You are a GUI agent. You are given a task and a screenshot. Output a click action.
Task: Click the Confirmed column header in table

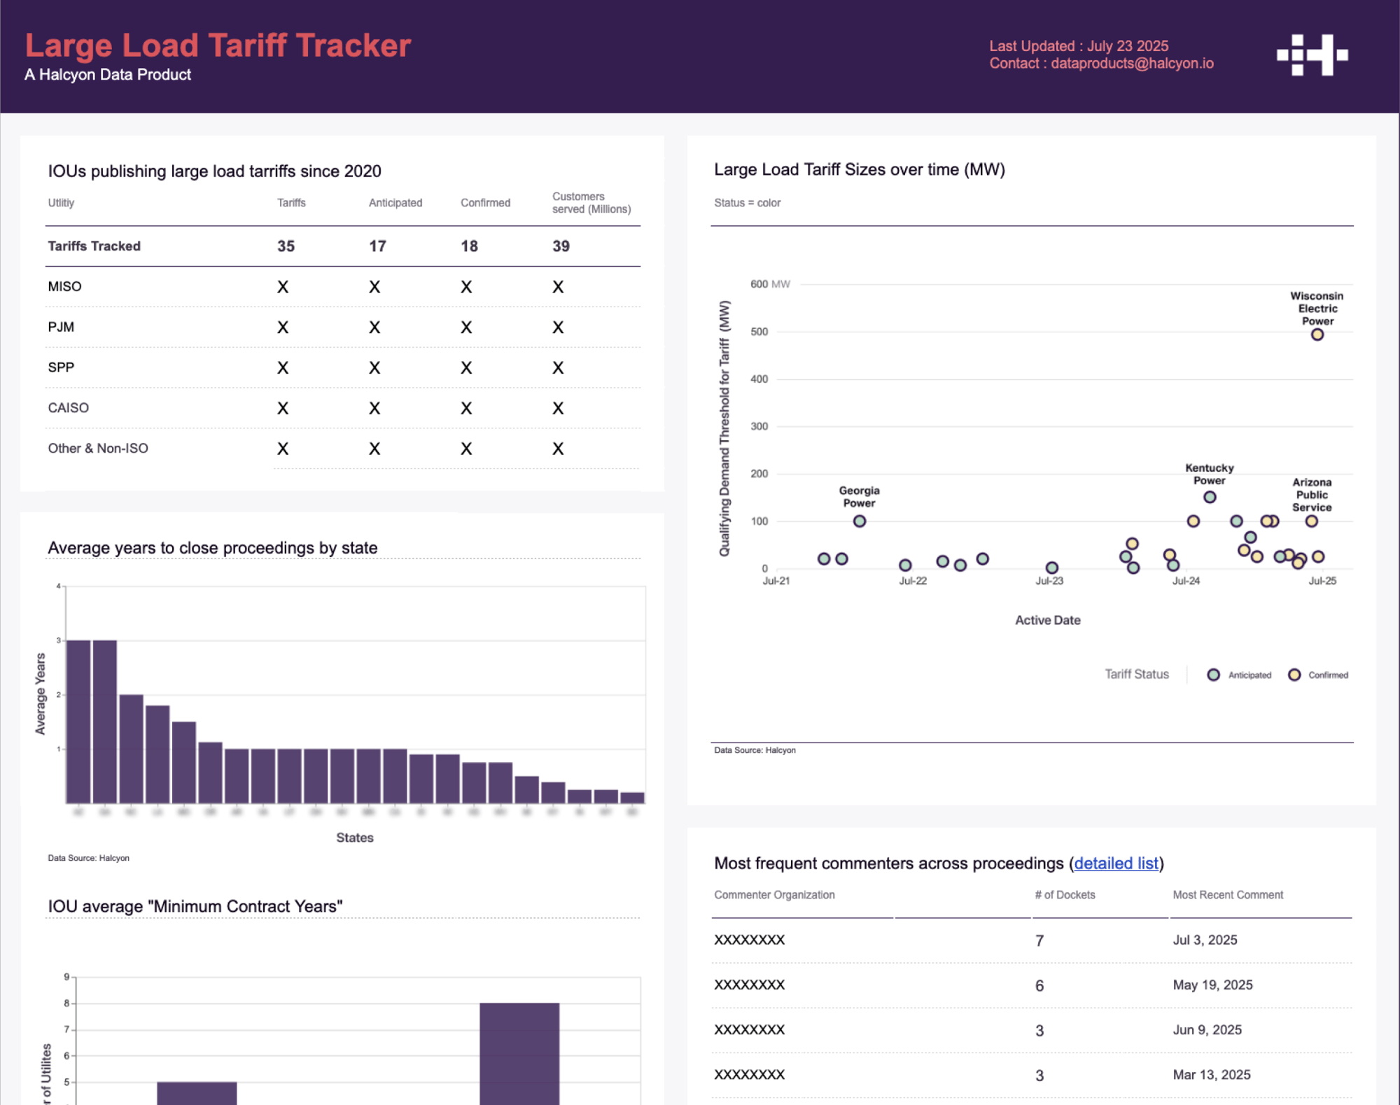[485, 203]
